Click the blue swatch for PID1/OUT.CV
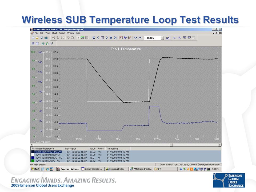This screenshot has height=192, width=256. (x=33, y=158)
